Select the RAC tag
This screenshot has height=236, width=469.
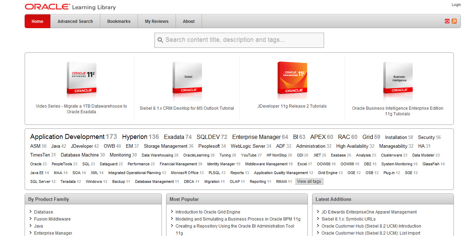344,137
